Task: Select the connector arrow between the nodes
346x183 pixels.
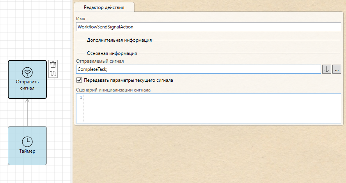Action: 27,112
